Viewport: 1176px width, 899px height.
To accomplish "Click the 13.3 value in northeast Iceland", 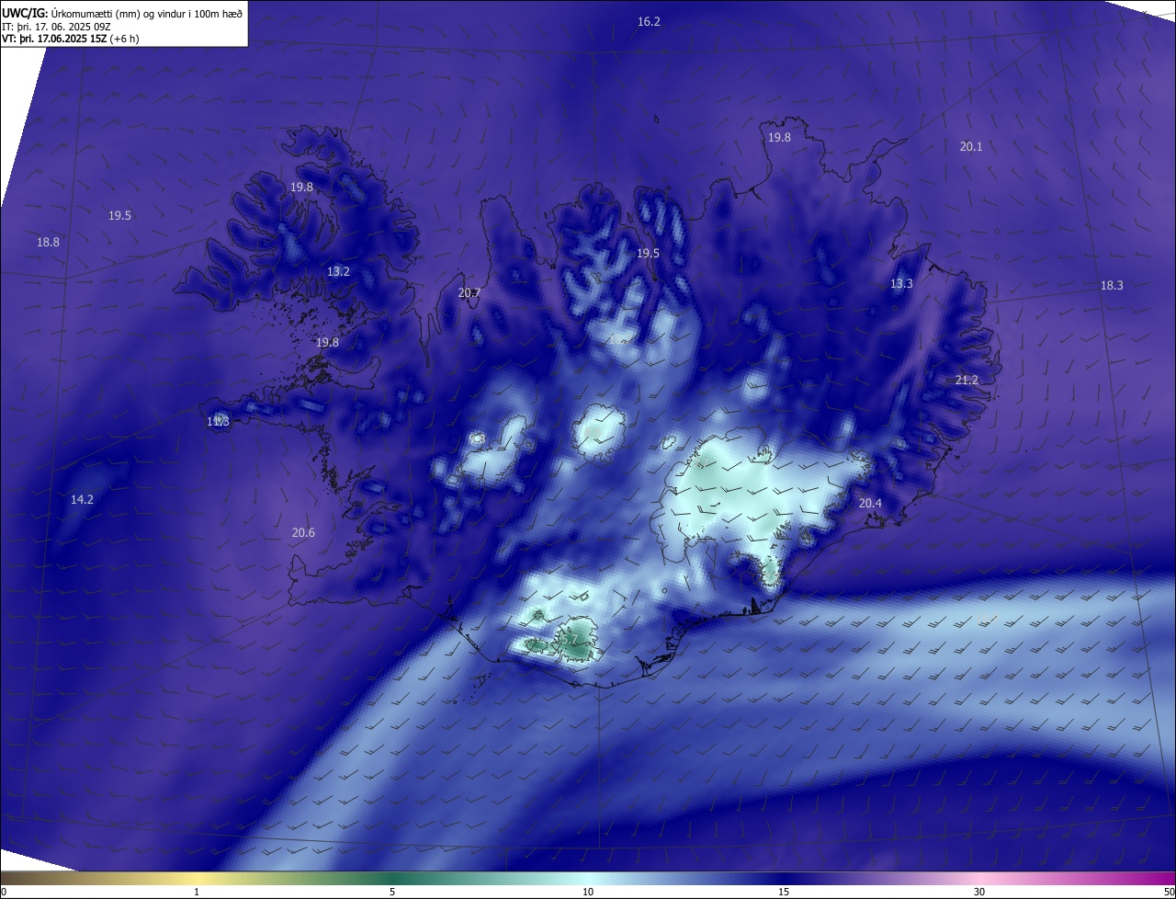I will click(901, 283).
